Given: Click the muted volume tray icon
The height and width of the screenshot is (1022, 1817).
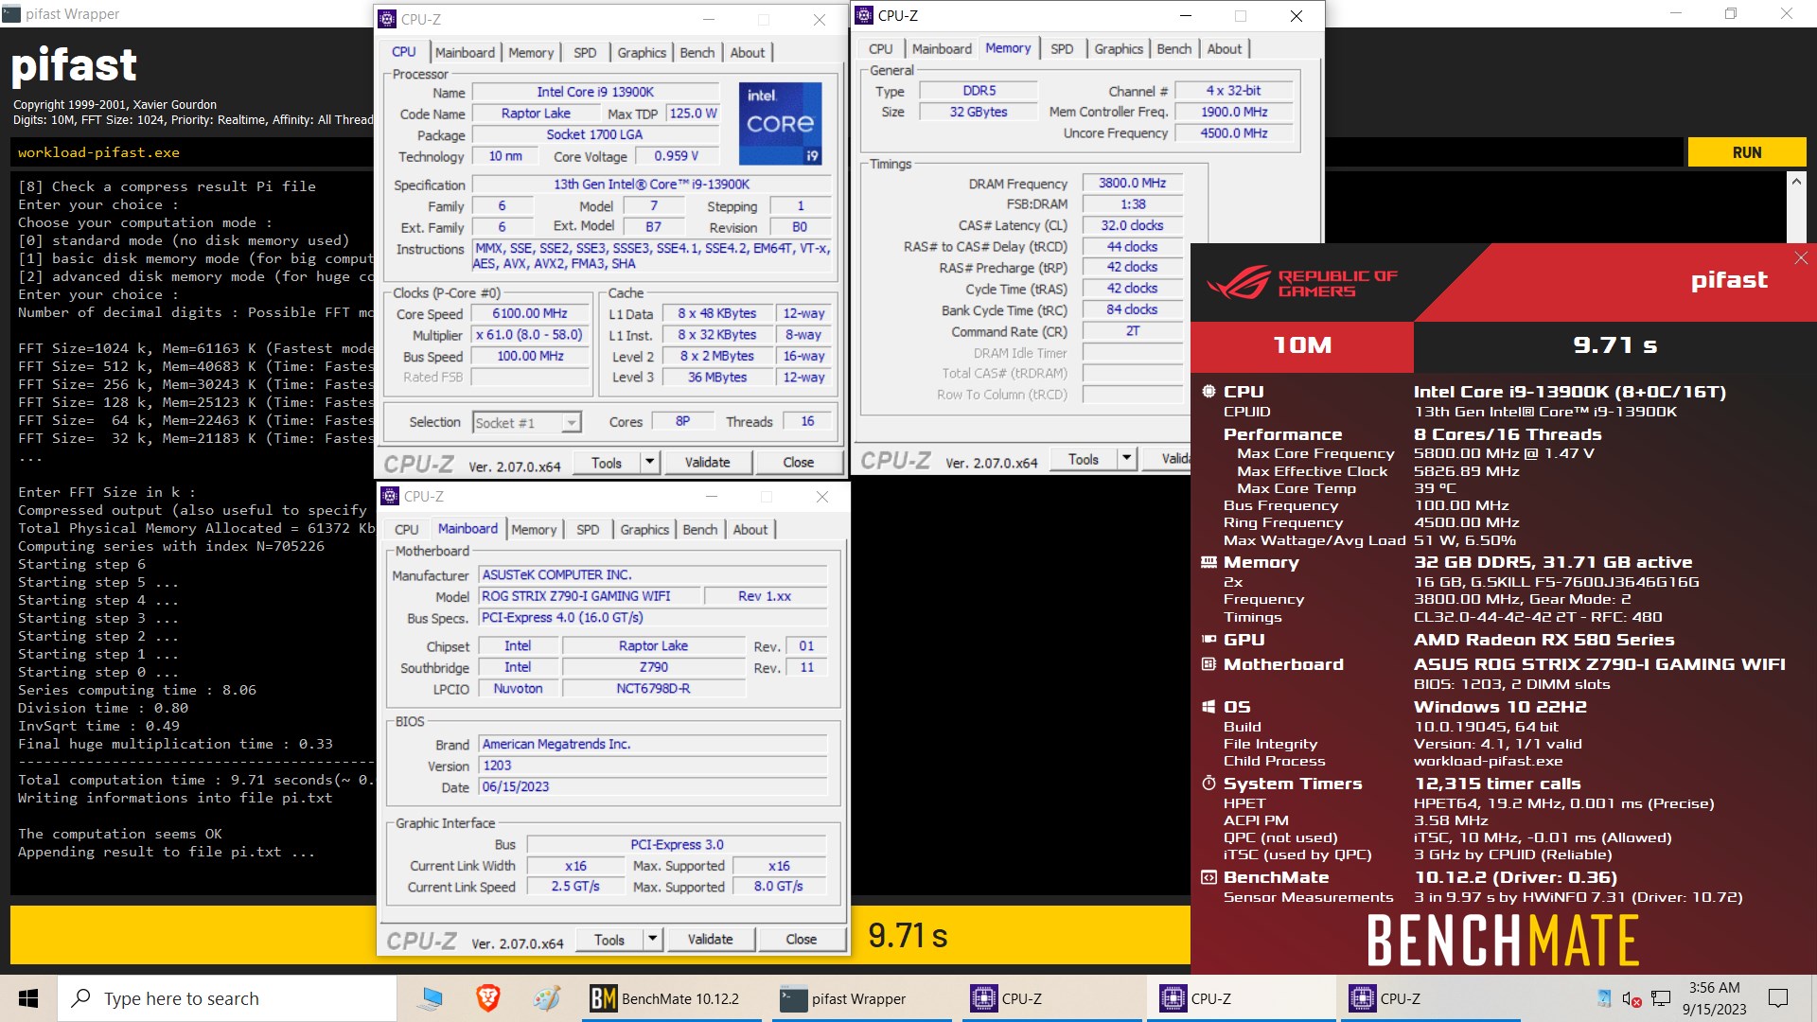Looking at the screenshot, I should pyautogui.click(x=1632, y=998).
